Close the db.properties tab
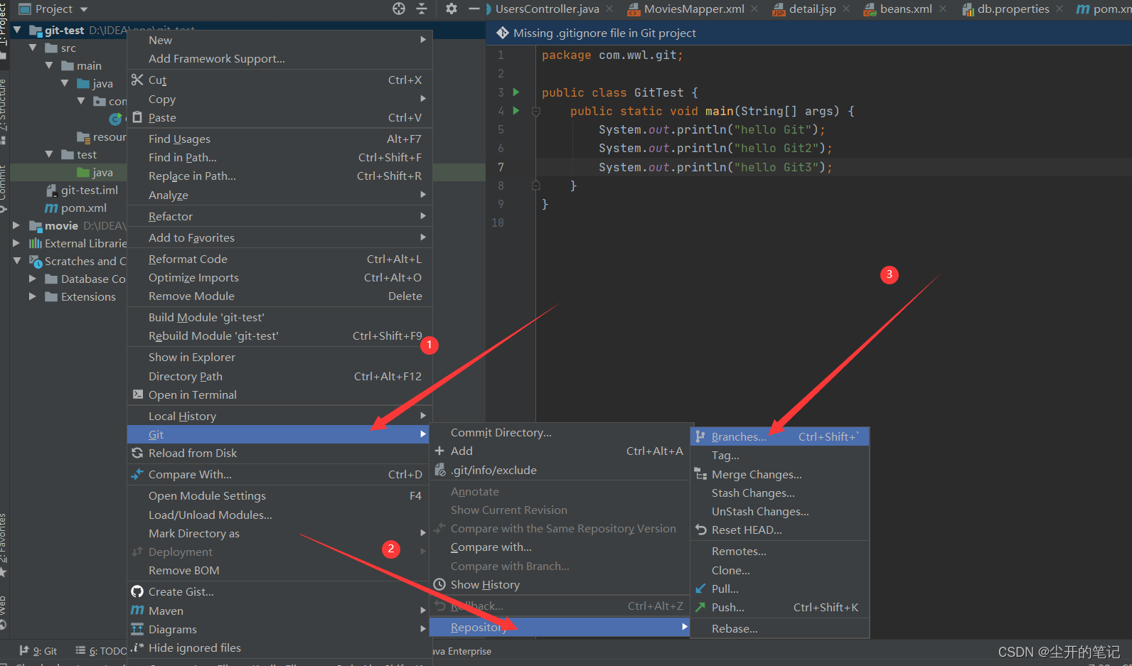1132x666 pixels. 1059,9
